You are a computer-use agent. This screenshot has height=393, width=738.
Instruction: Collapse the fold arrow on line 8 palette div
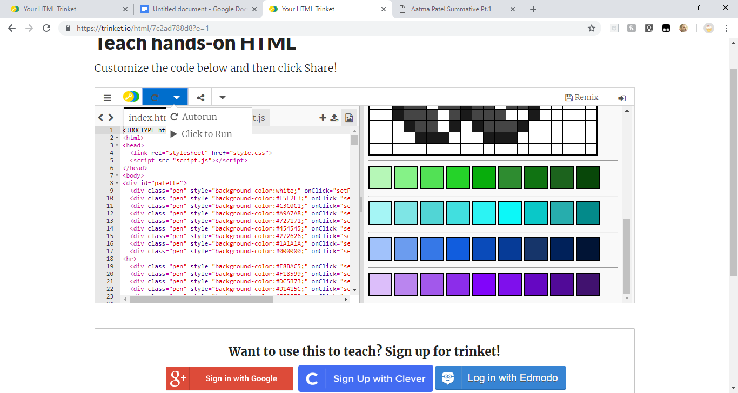point(117,183)
